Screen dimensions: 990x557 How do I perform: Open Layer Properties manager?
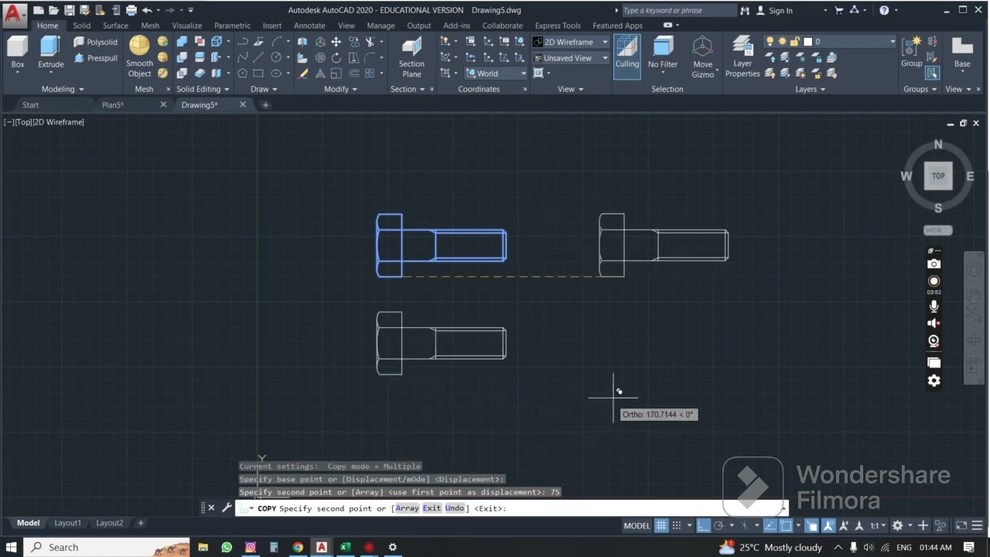742,57
